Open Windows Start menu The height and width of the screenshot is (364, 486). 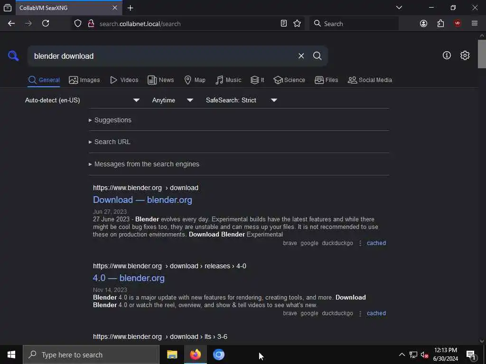click(11, 355)
